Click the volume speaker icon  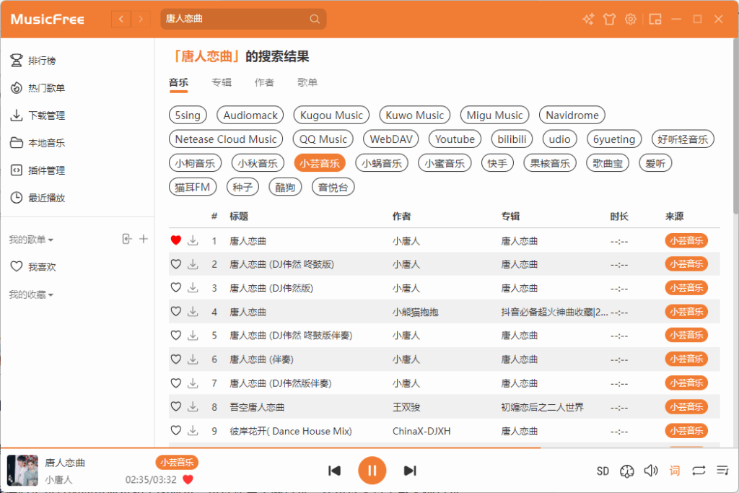(x=651, y=471)
